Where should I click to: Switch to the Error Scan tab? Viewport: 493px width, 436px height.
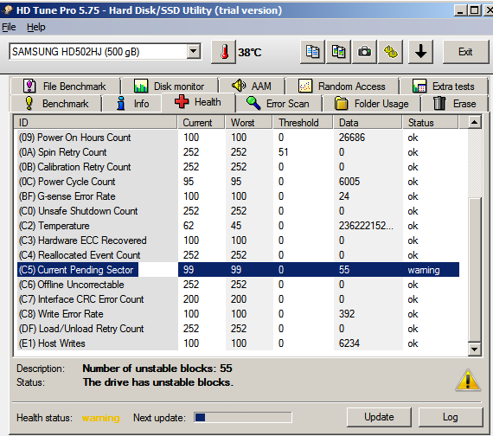pyautogui.click(x=279, y=104)
